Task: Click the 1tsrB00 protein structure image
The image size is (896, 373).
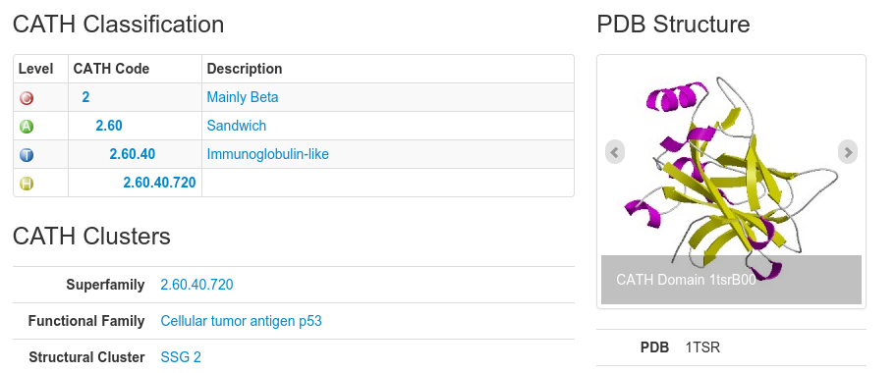Action: point(731,166)
